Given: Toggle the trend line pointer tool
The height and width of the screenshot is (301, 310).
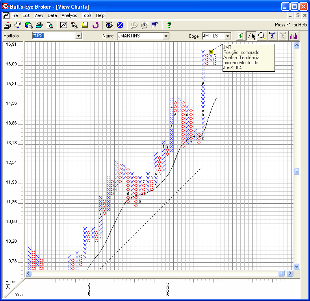Looking at the screenshot, I should point(251,36).
